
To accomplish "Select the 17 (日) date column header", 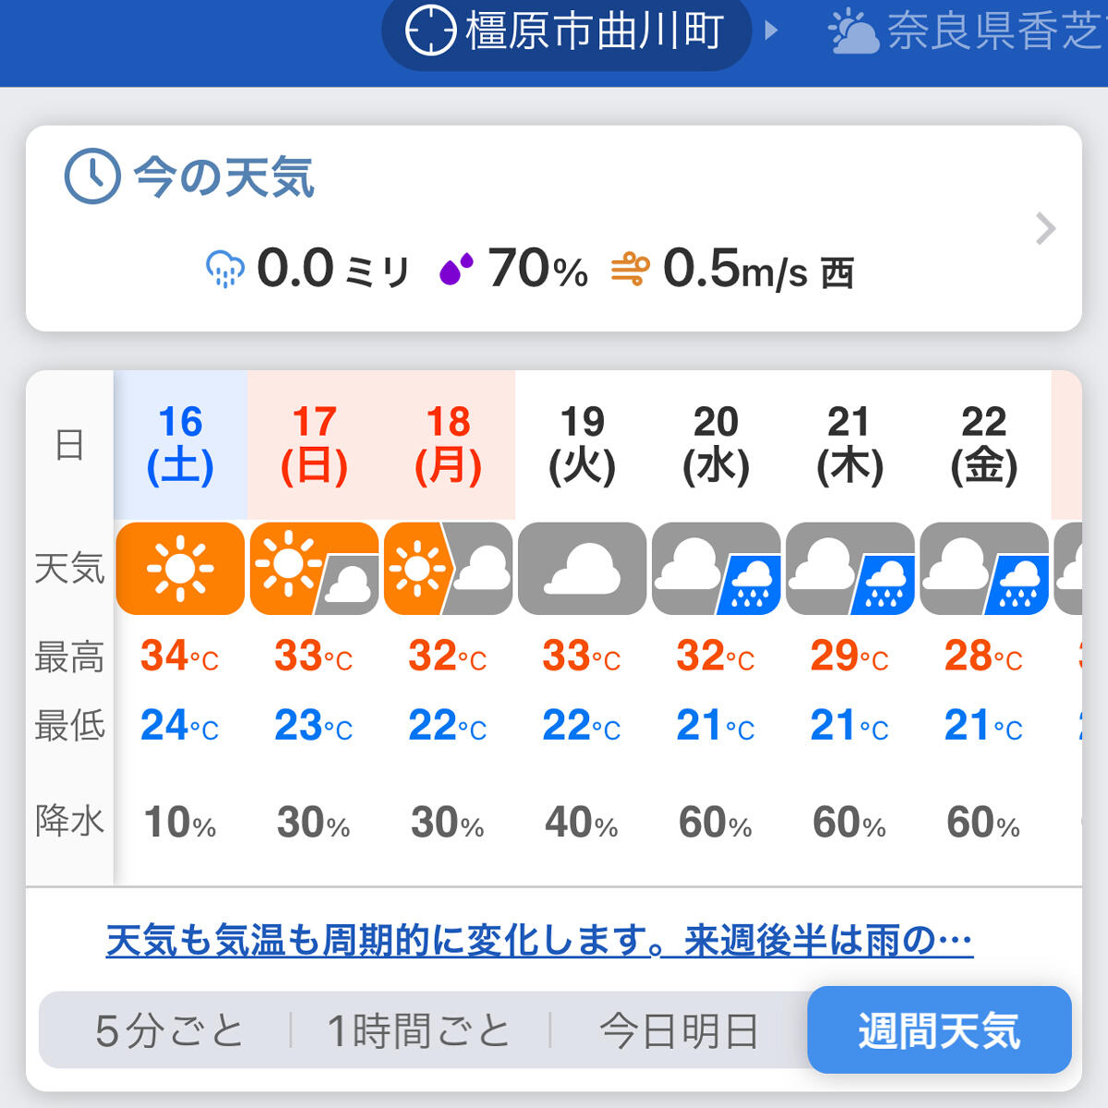I will (314, 445).
